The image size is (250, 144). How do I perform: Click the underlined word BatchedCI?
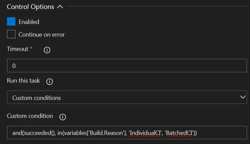click(x=179, y=133)
